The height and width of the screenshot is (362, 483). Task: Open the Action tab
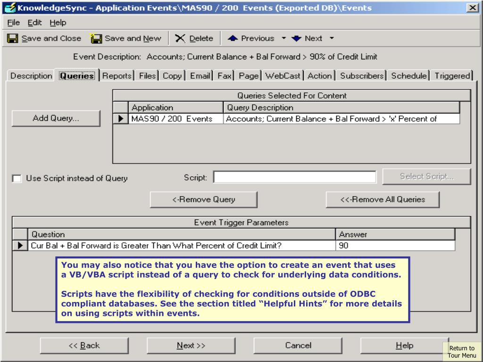320,76
